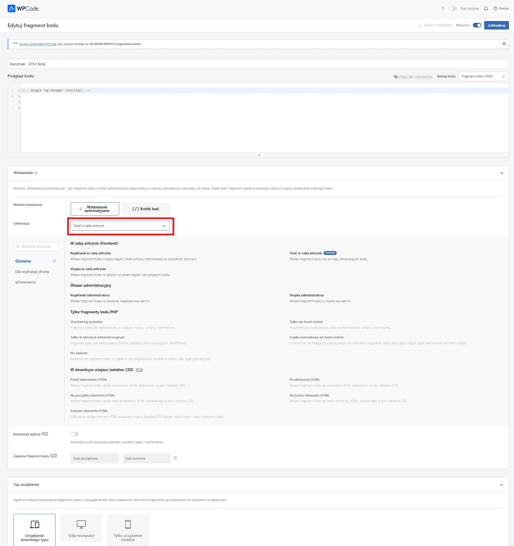Toggle Kompresja wyjścia switch

[x=75, y=434]
